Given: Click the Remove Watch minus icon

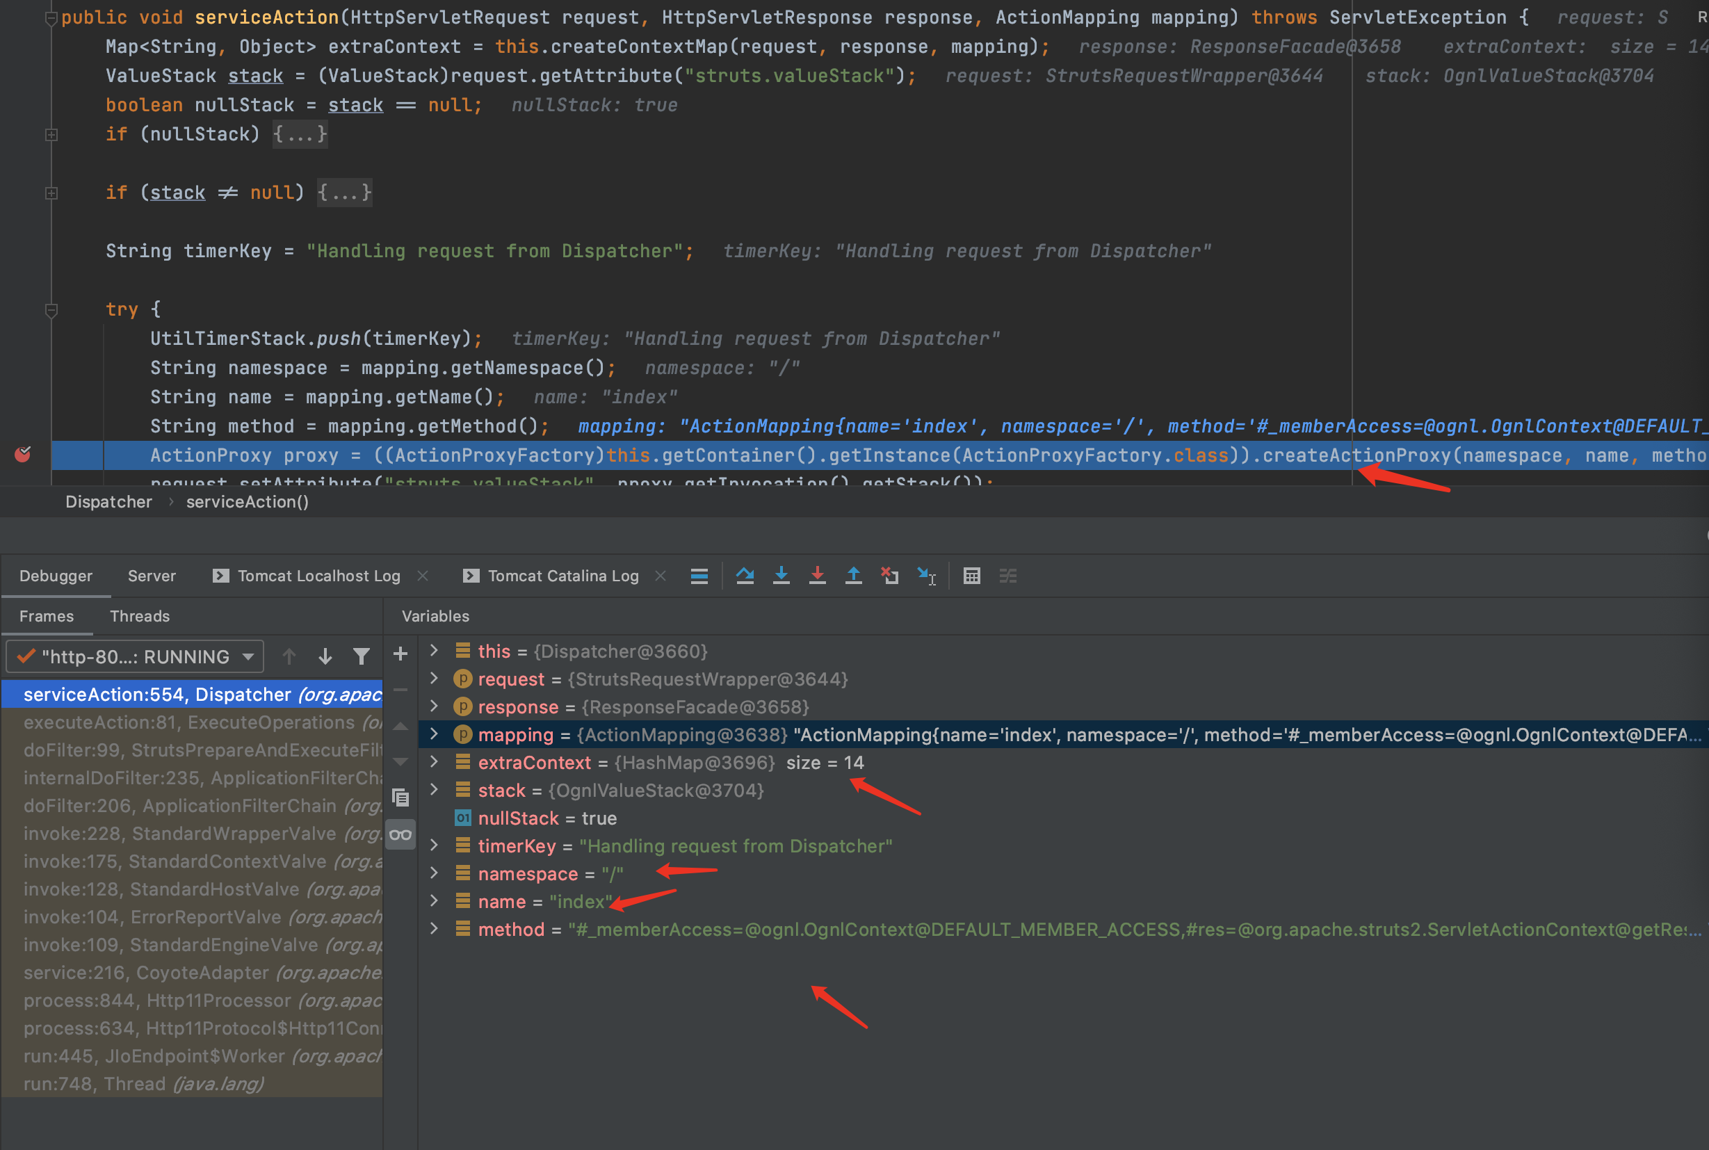Looking at the screenshot, I should 400,690.
